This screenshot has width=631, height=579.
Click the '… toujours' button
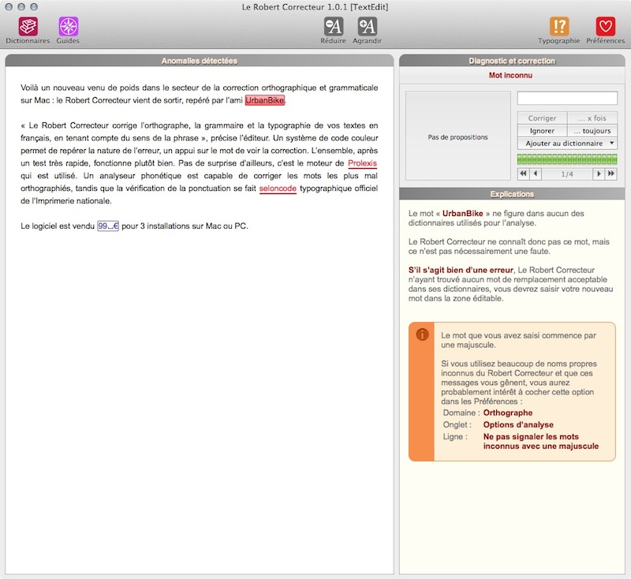pyautogui.click(x=592, y=131)
